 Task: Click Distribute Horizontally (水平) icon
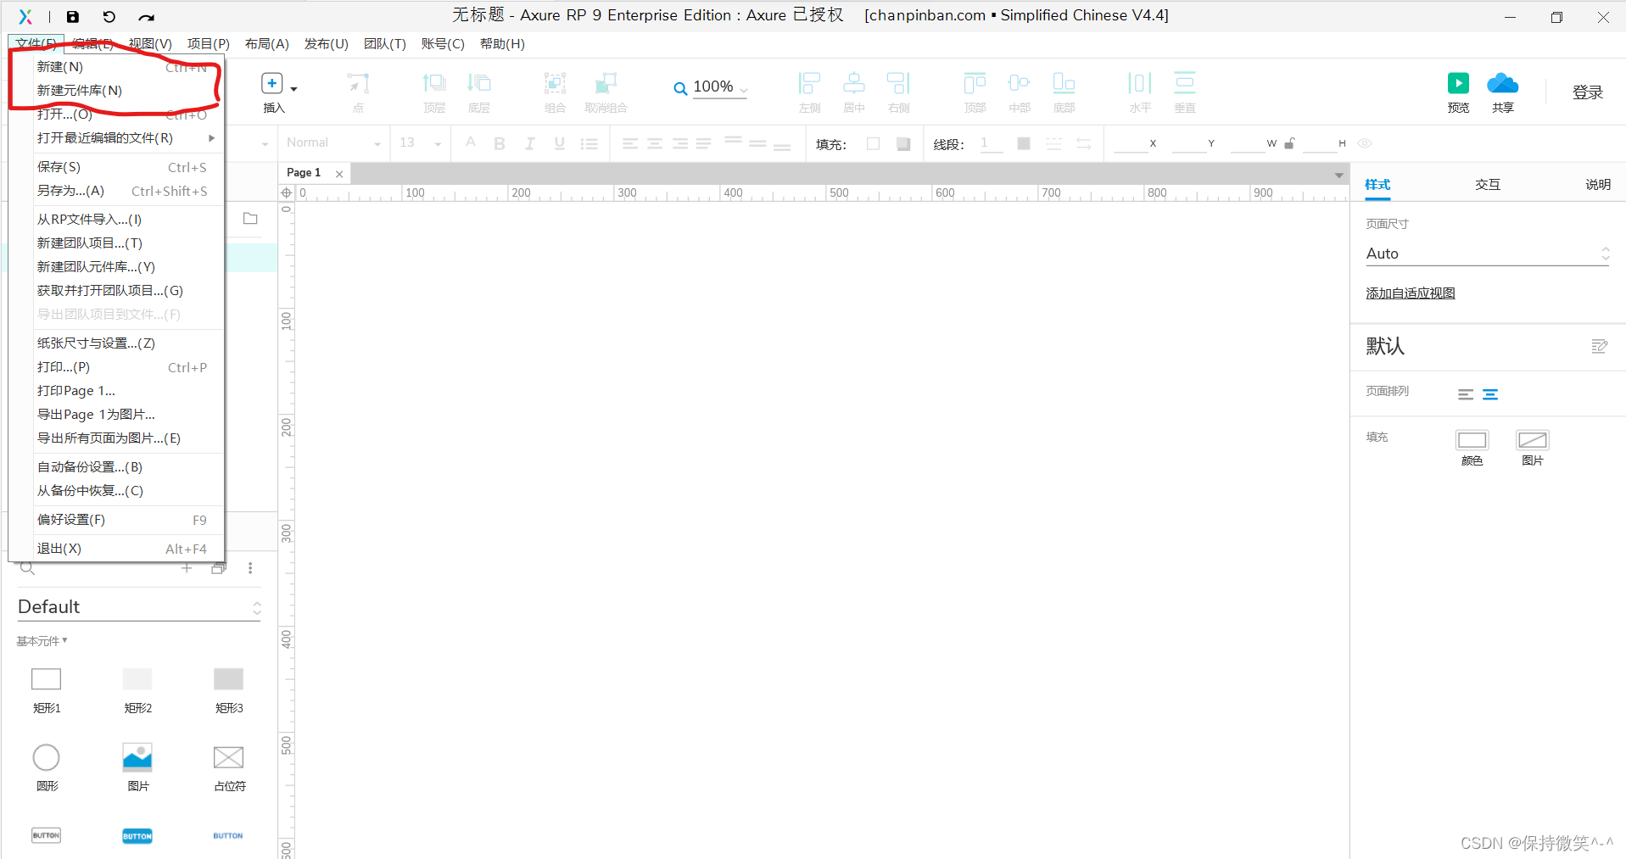coord(1140,83)
